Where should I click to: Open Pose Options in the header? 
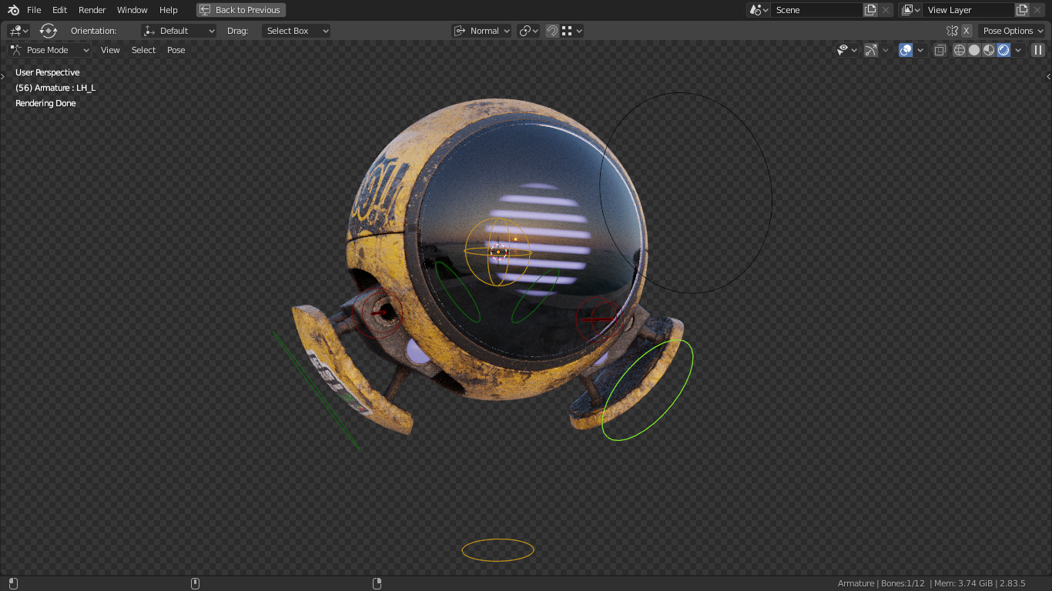(x=1012, y=31)
